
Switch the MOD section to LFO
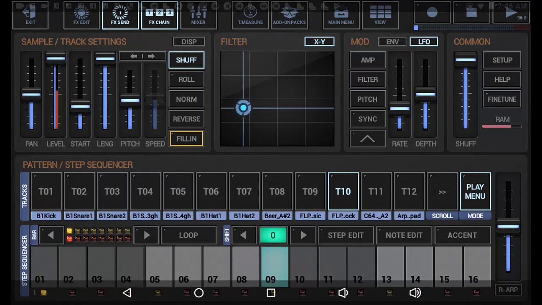424,42
